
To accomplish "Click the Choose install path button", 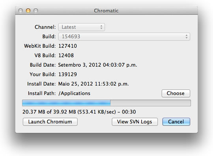I will click(176, 93).
